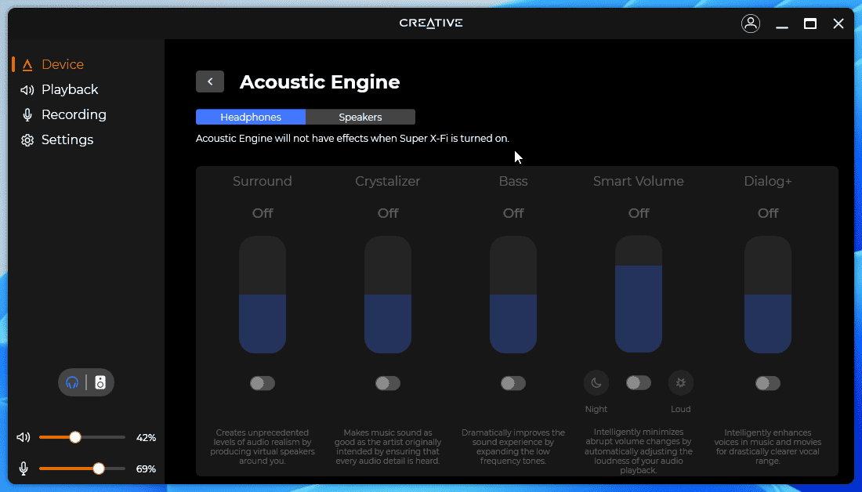
Task: Enable the Smart Volume switch
Action: click(x=639, y=382)
